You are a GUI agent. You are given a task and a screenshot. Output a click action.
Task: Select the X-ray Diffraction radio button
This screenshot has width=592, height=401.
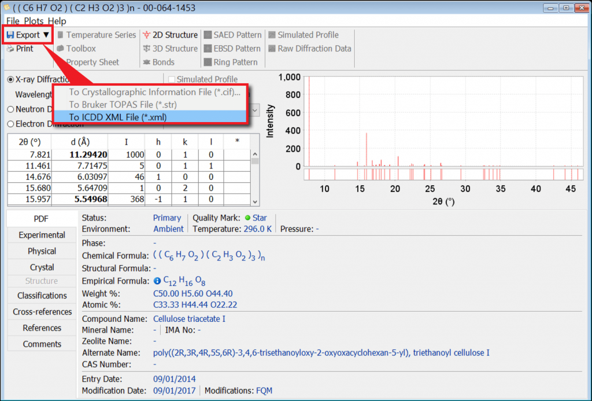coord(10,79)
